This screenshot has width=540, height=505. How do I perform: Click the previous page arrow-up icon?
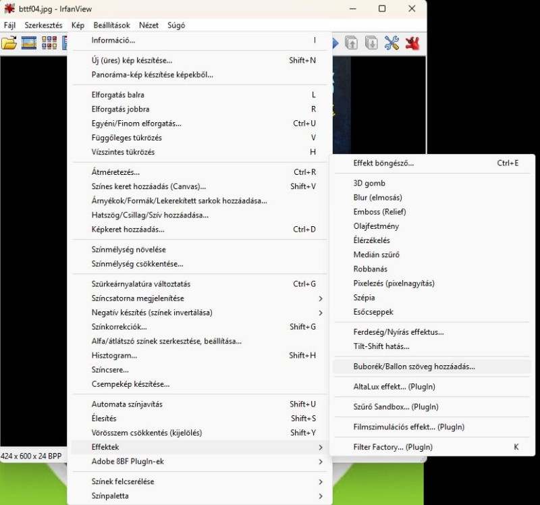351,43
